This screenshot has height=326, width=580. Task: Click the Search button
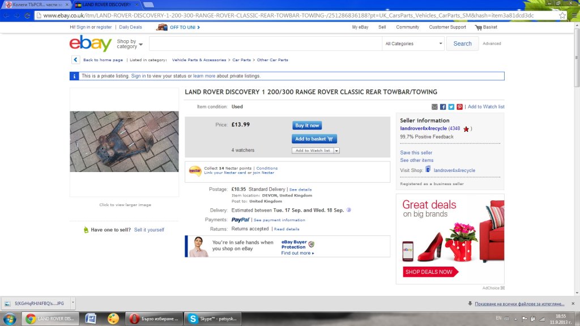click(x=462, y=44)
